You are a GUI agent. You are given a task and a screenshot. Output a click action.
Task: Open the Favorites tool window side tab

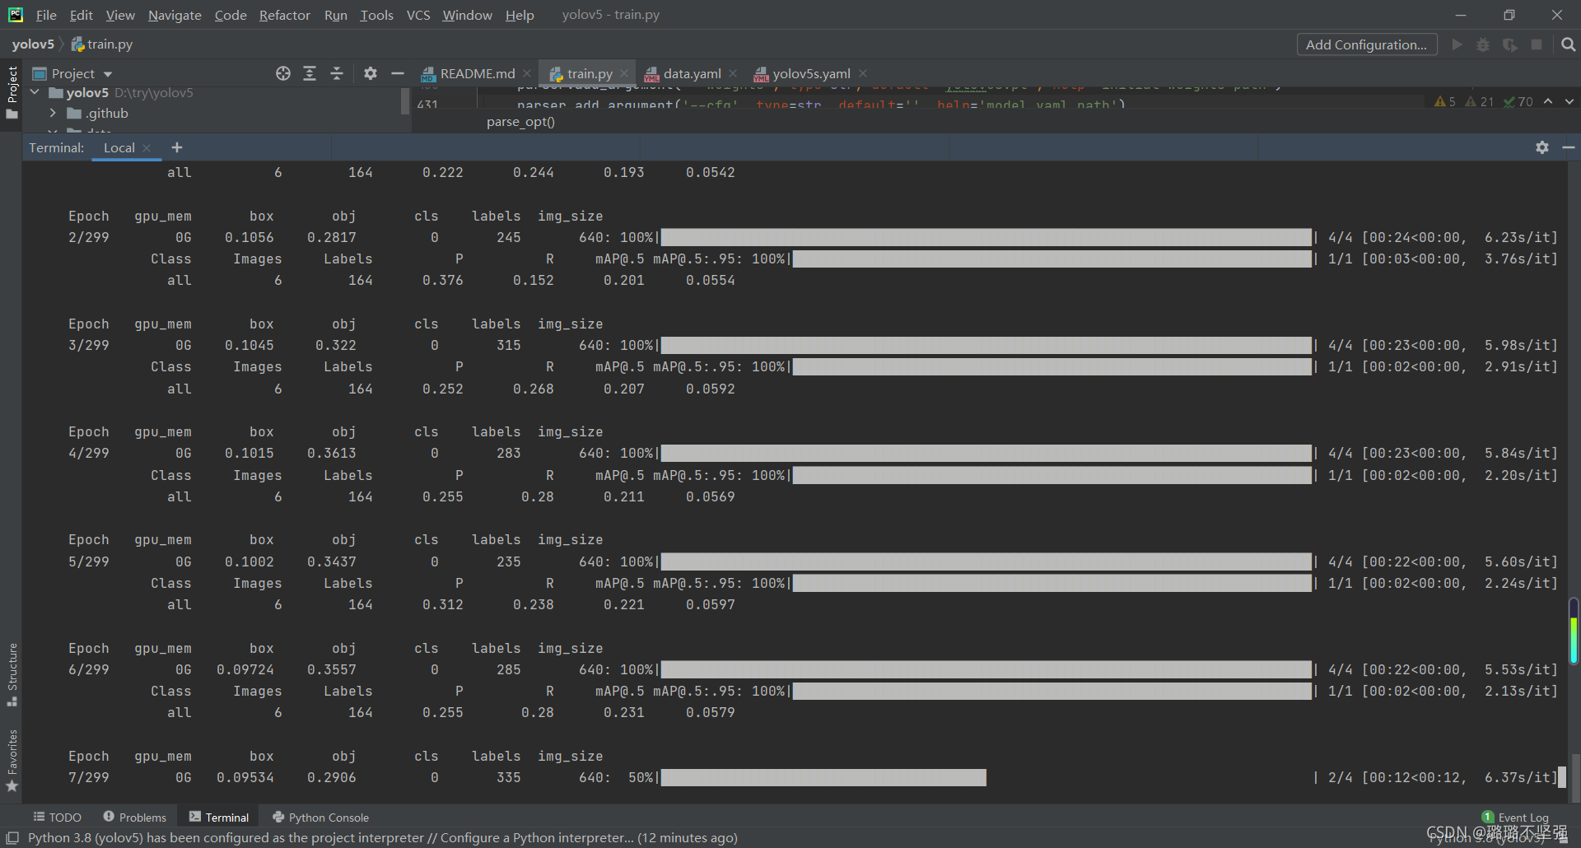(12, 761)
